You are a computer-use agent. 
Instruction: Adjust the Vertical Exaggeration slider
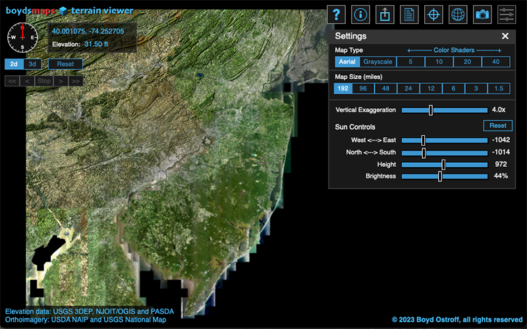[x=430, y=110]
